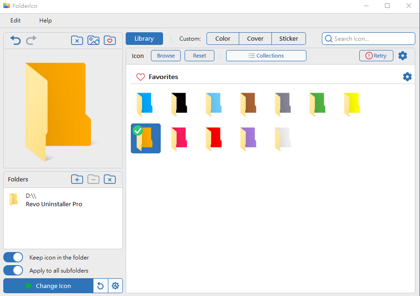
Task: Click the Browse button
Action: [166, 56]
